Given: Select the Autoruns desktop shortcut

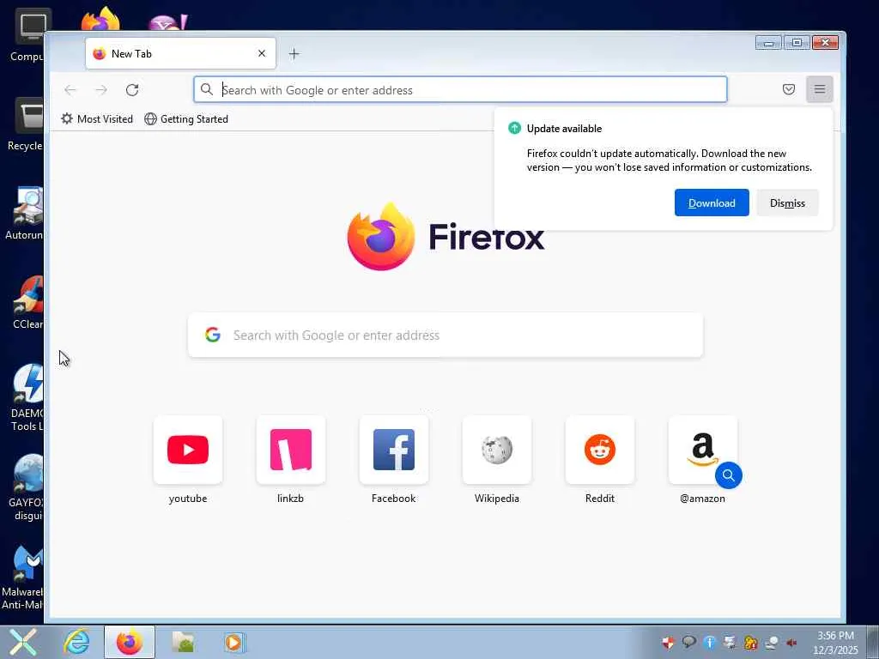Looking at the screenshot, I should coord(24,214).
